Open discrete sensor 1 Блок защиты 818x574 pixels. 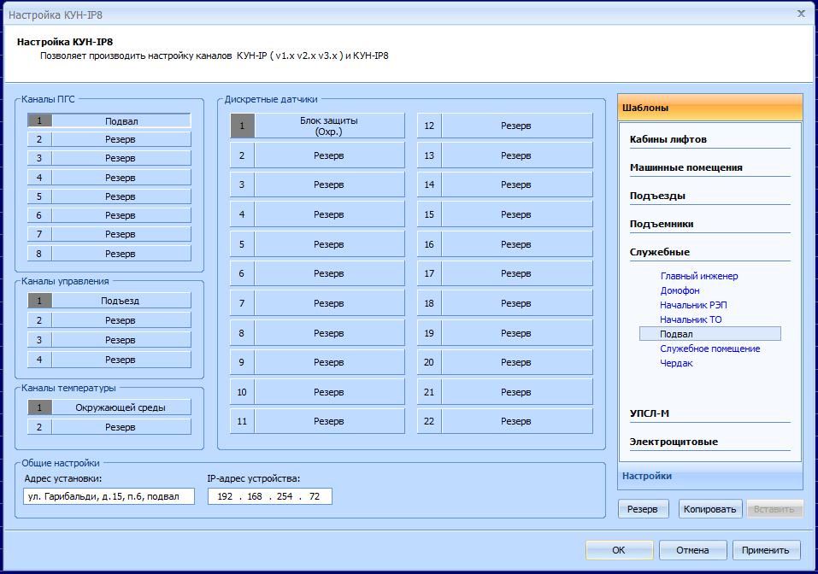click(x=328, y=126)
